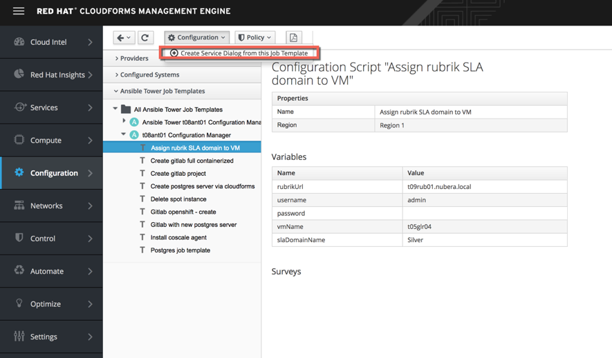Expand the Ansible Tower t08ant01 Configuration Manager node
612x358 pixels.
pos(124,121)
